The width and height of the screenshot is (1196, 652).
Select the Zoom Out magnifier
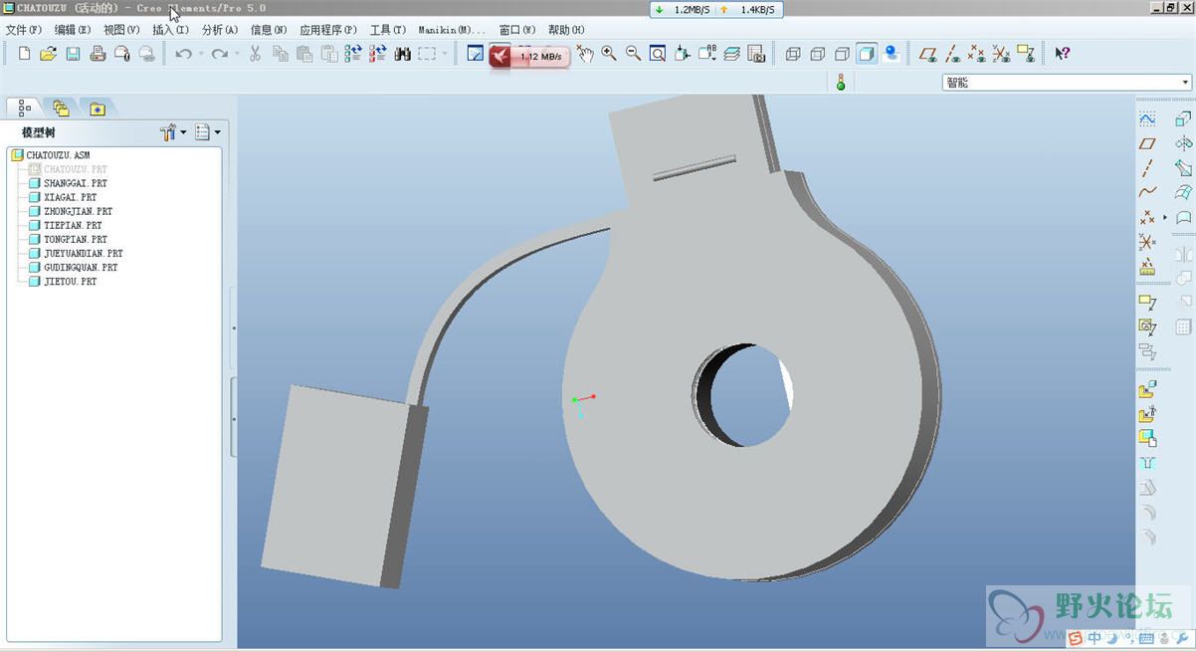633,54
